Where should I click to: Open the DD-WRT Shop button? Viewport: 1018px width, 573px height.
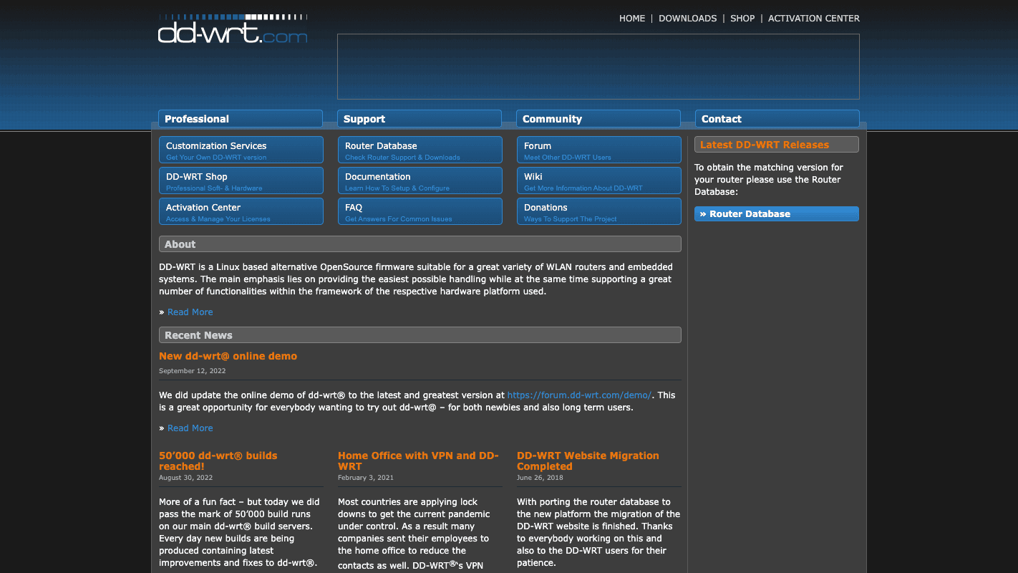[x=241, y=180]
